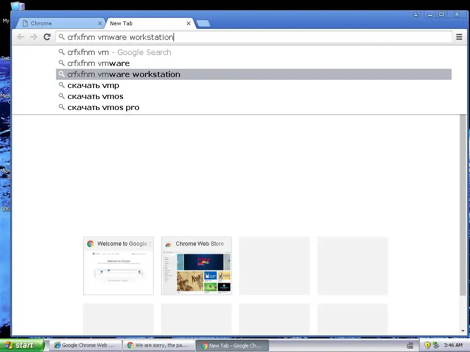Pick the 'crfxfnm vmware' suggestion
This screenshot has width=470, height=352.
[x=253, y=63]
